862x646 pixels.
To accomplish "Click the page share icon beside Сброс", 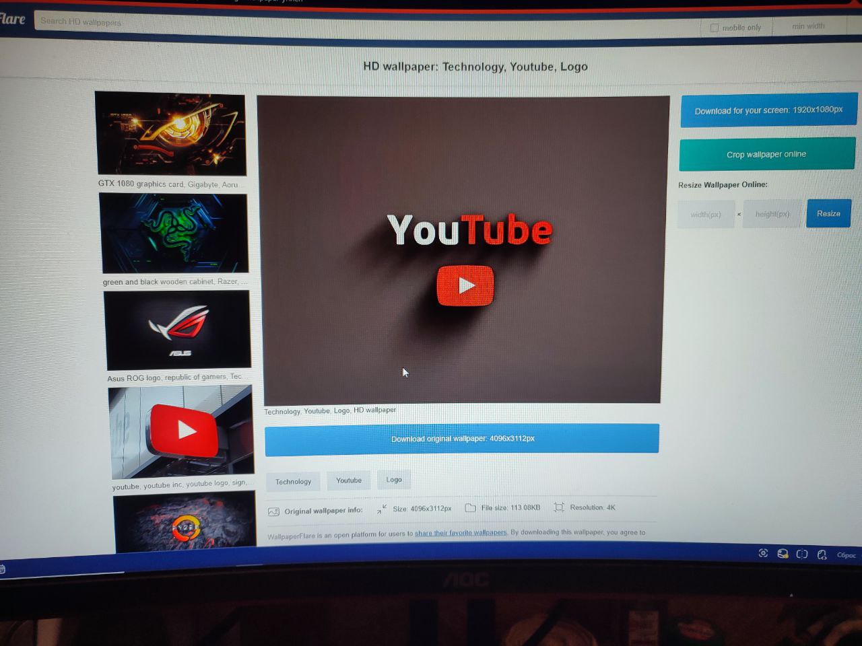I will pos(822,554).
